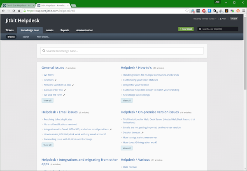Click the wrench icon beside Network Switcher DL link

tap(73, 85)
